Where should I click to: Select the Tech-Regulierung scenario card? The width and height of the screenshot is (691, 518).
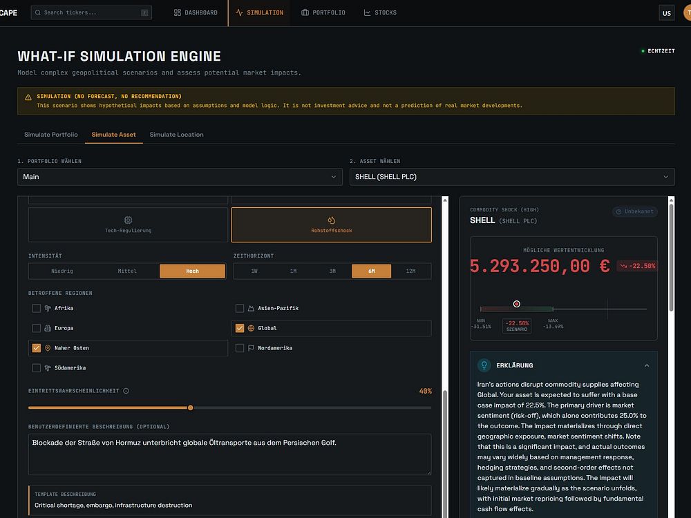[129, 224]
